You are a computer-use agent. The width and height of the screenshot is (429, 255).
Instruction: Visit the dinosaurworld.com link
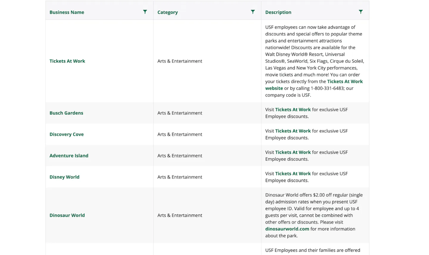(287, 229)
